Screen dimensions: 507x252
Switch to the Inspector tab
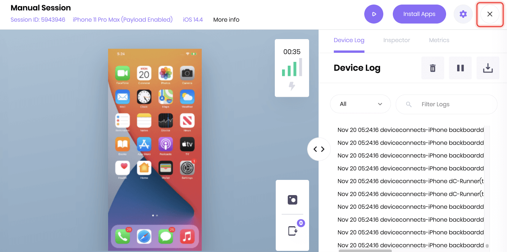point(397,40)
